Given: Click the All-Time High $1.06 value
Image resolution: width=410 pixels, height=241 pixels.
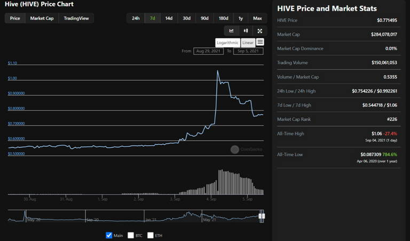Looking at the screenshot, I should pos(376,134).
